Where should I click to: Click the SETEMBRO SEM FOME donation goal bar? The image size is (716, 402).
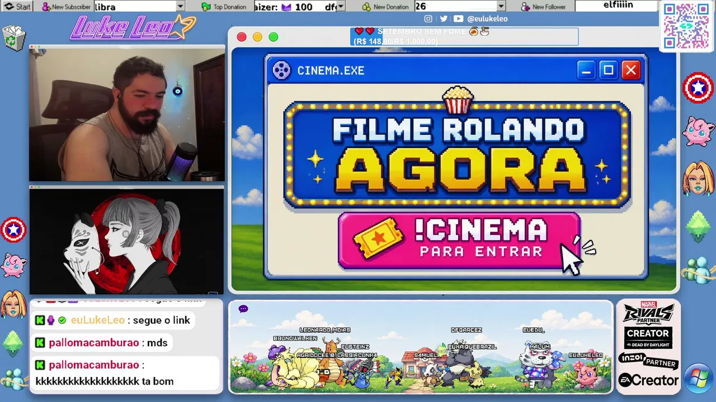464,36
